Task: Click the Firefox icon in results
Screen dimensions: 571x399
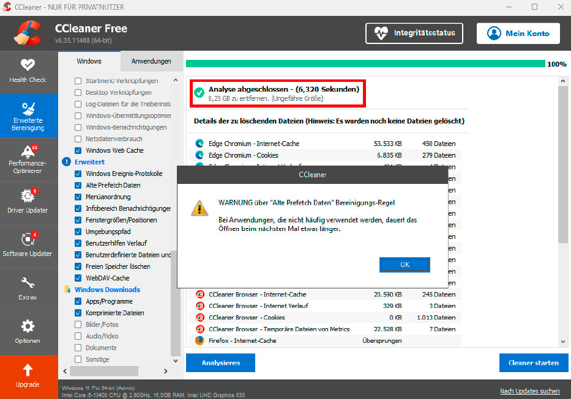Action: click(200, 341)
